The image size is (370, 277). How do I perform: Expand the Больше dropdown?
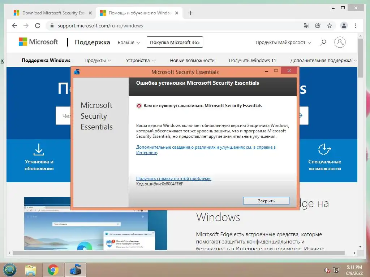click(129, 43)
